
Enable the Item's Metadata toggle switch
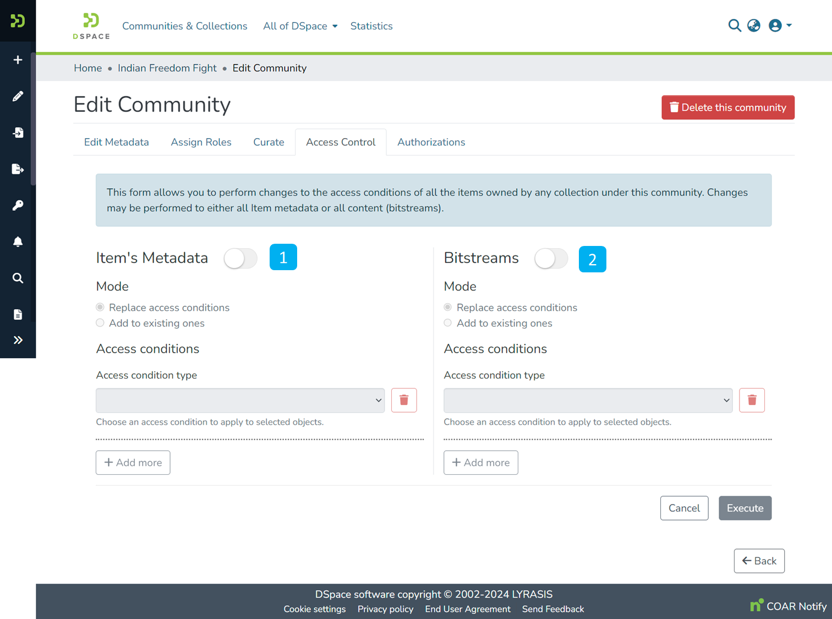coord(240,258)
